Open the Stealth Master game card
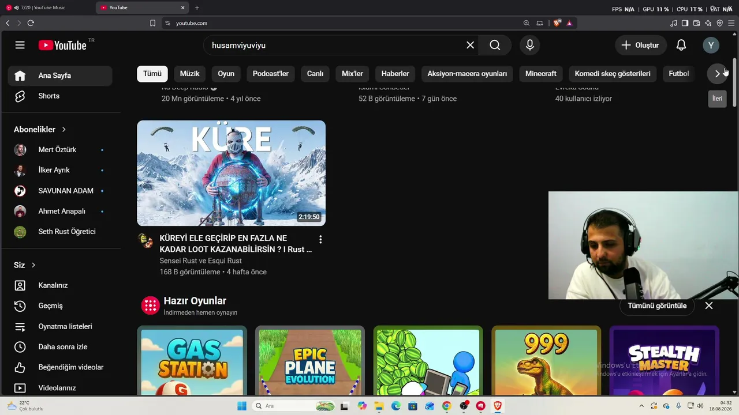The width and height of the screenshot is (739, 415). (664, 361)
